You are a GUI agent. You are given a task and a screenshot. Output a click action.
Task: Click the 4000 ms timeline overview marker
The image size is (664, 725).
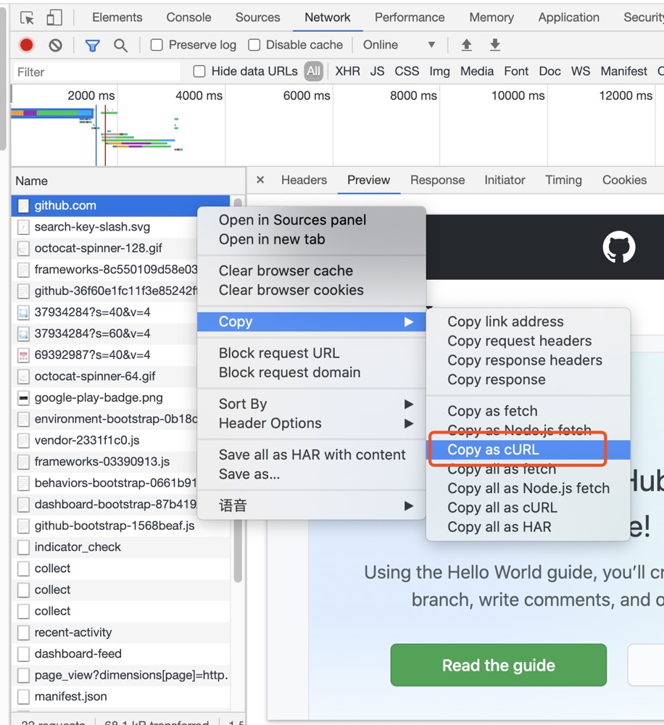199,96
